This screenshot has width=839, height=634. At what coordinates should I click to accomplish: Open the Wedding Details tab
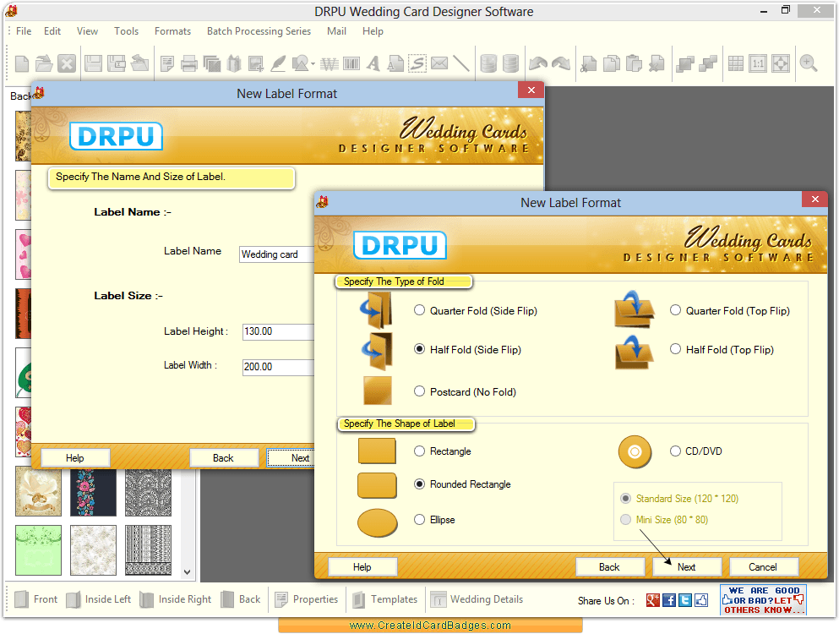click(477, 599)
